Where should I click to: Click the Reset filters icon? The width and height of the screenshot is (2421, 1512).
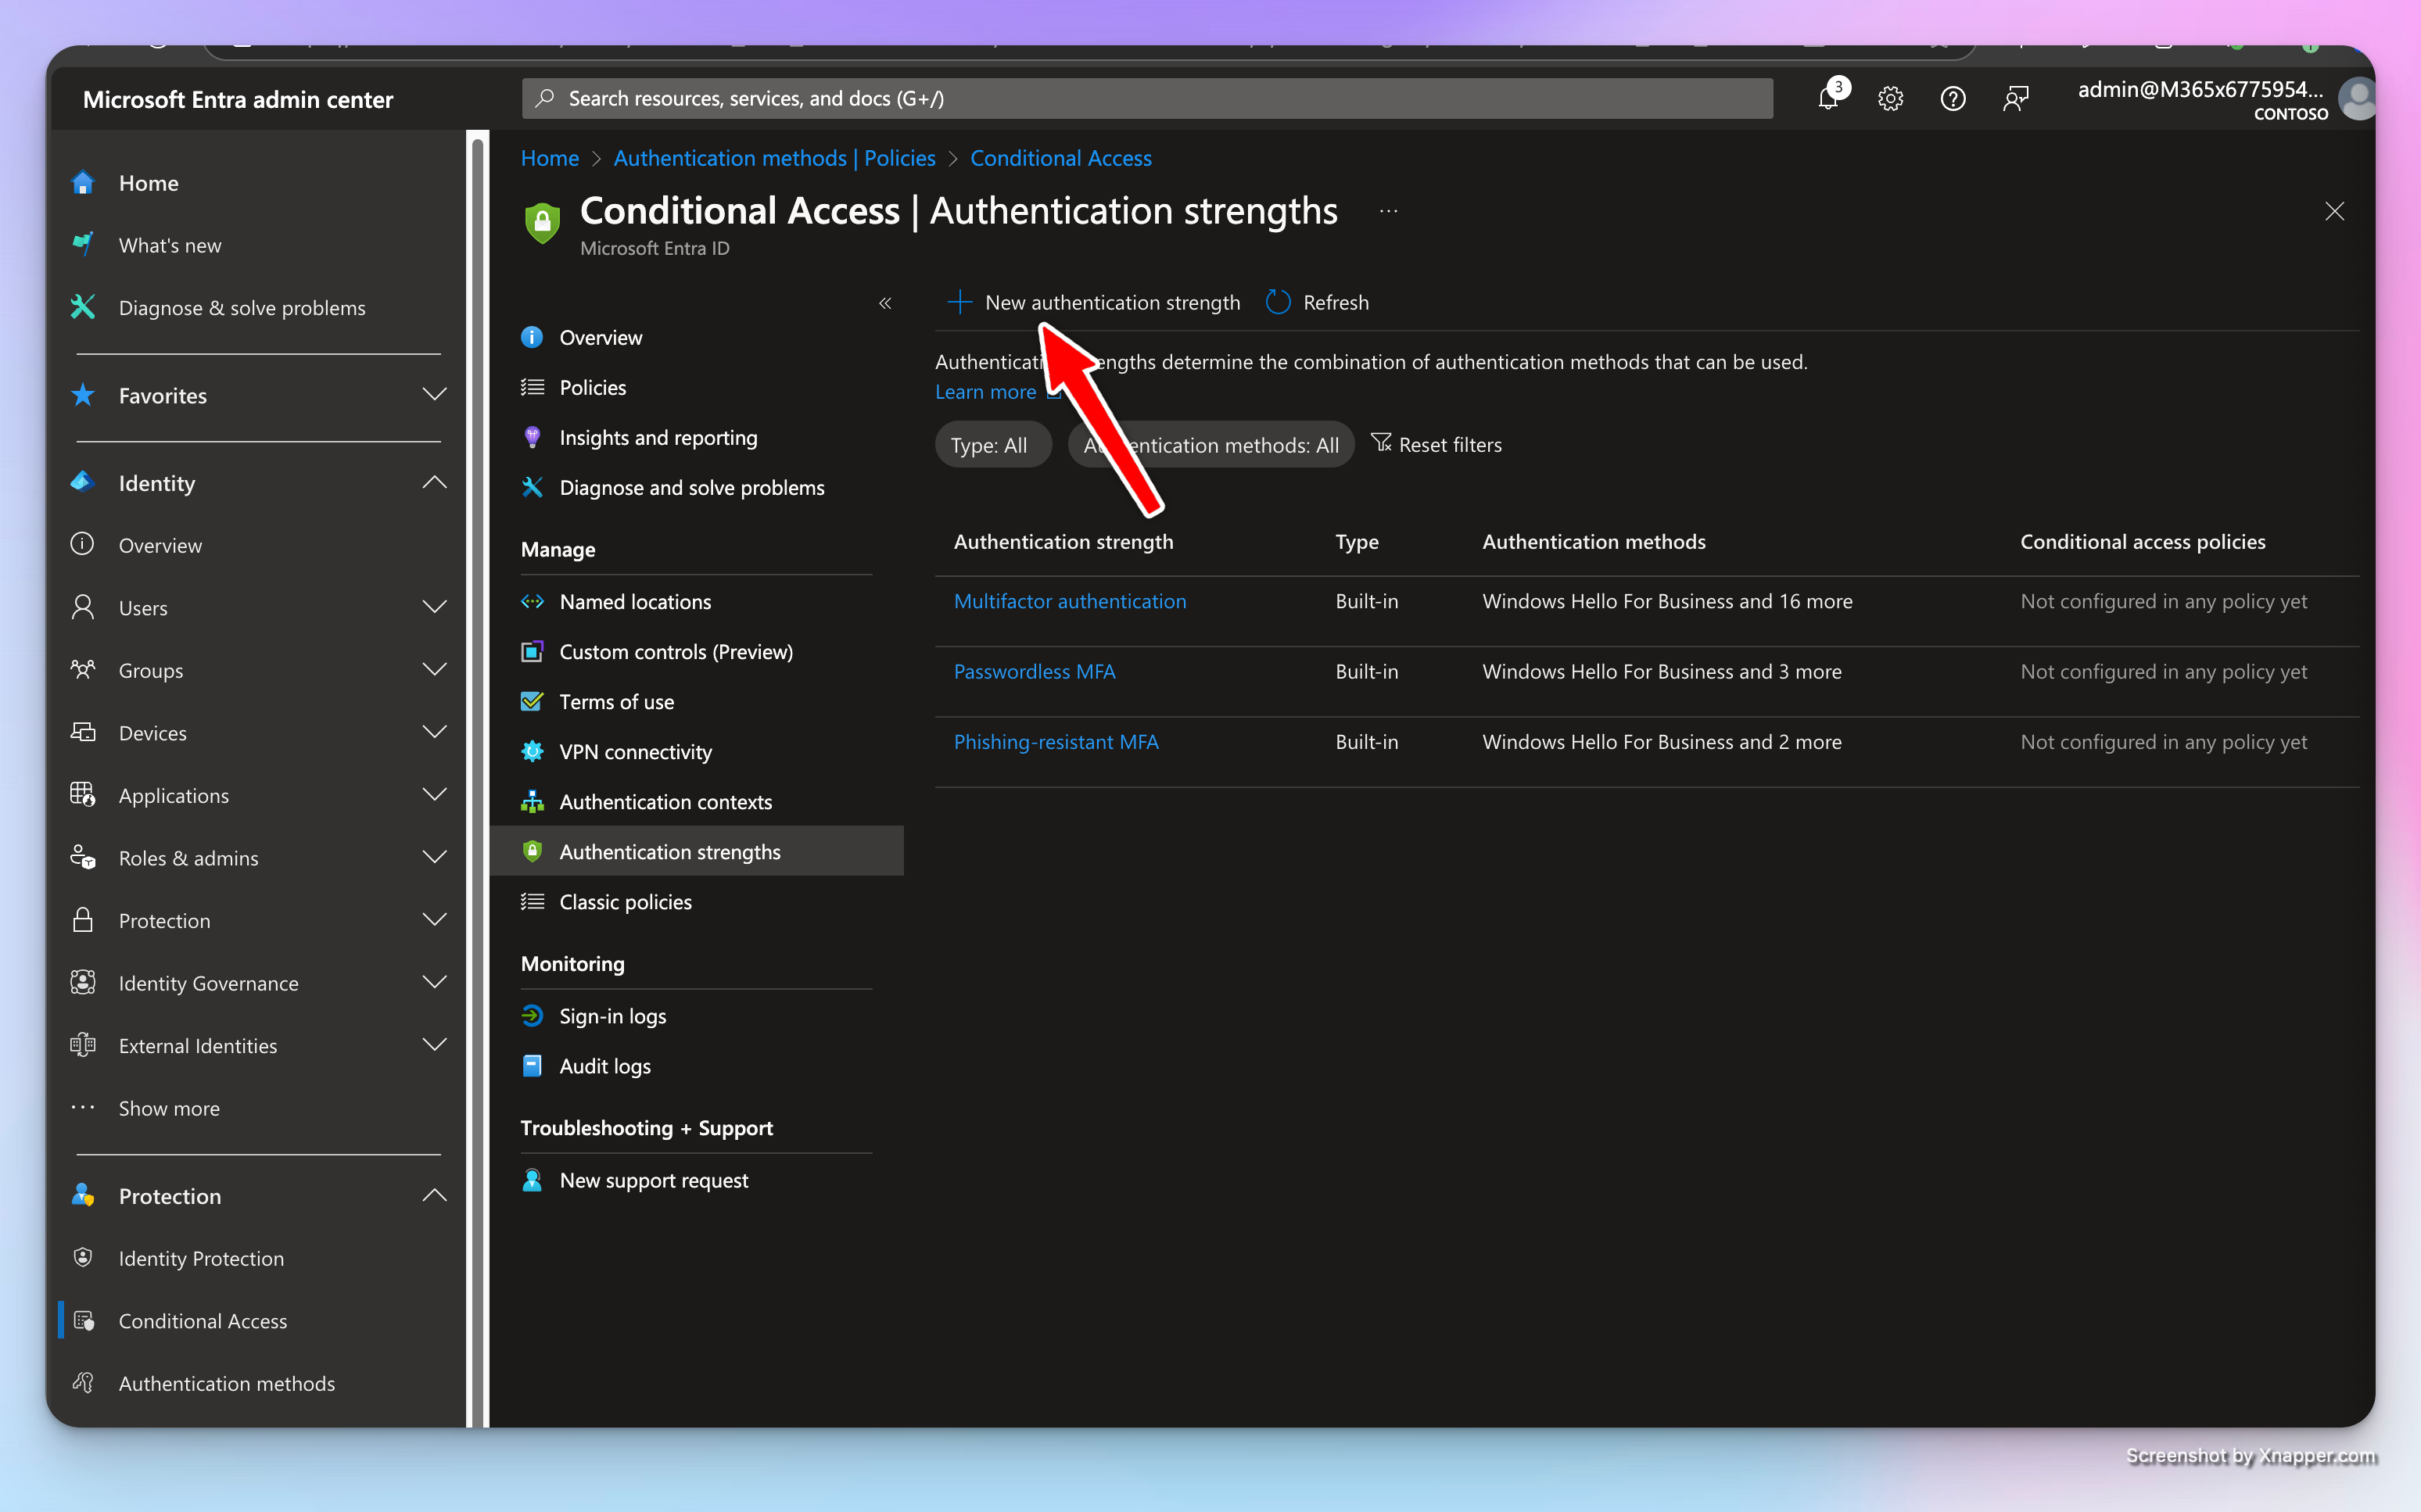[1381, 443]
